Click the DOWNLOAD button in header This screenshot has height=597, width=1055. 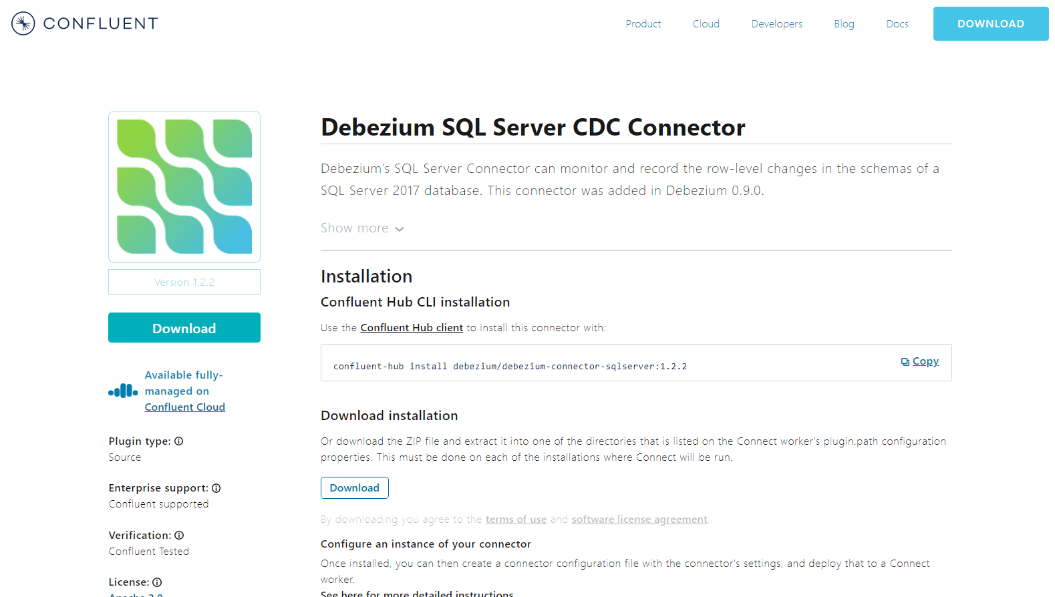point(991,23)
